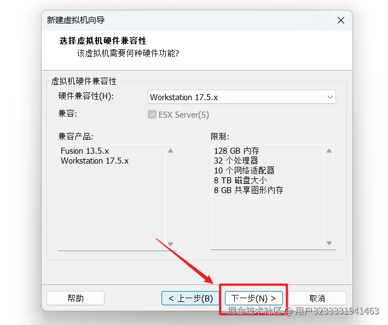The width and height of the screenshot is (388, 325).
Task: Click the 限制 list scrollbar track
Action: [329, 197]
